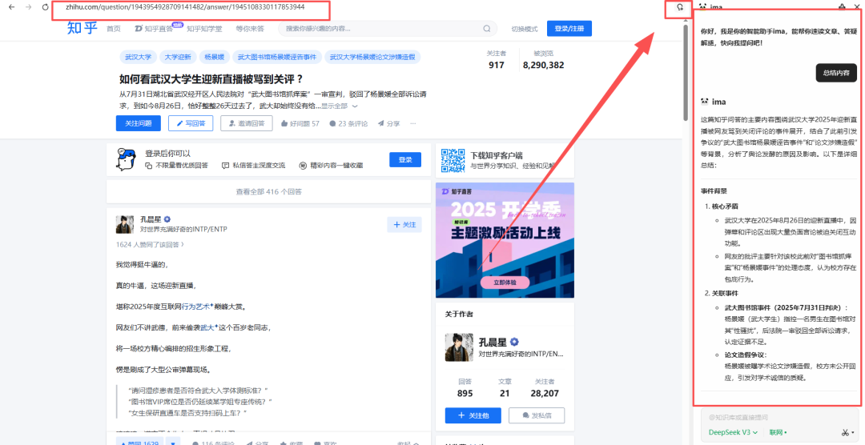This screenshot has height=445, width=865.
Task: Toggle the 联网 web search option
Action: (x=778, y=432)
